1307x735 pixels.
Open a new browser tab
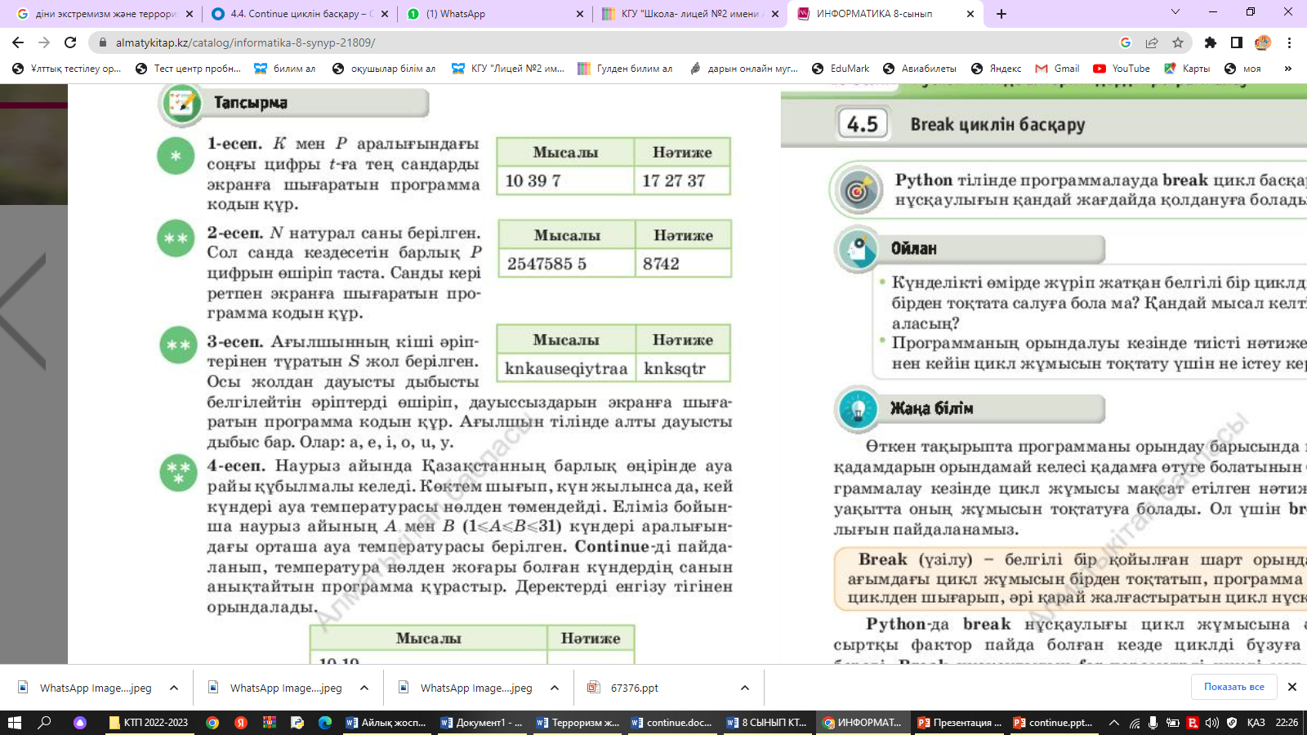coord(1001,14)
